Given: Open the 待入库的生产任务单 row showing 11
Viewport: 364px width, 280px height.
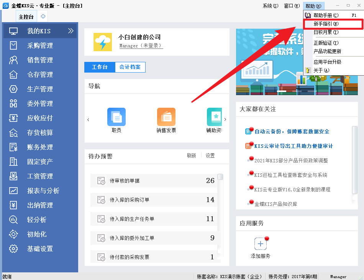Looking at the screenshot, I should coord(154,219).
